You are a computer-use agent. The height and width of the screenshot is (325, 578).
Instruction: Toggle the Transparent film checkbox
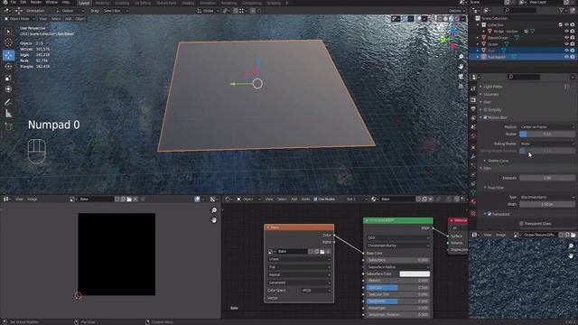pyautogui.click(x=489, y=214)
